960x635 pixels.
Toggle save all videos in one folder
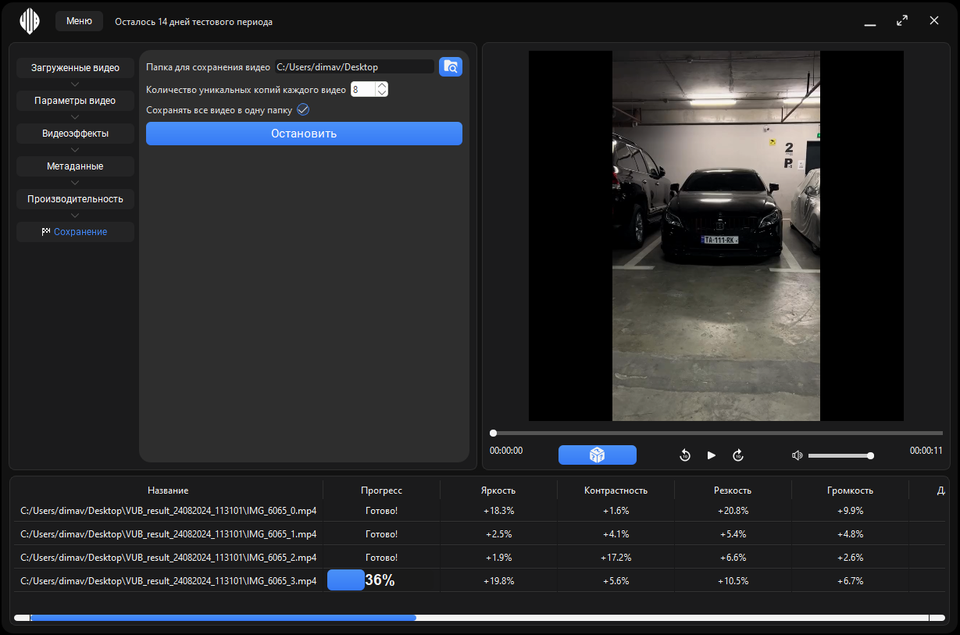pyautogui.click(x=303, y=110)
